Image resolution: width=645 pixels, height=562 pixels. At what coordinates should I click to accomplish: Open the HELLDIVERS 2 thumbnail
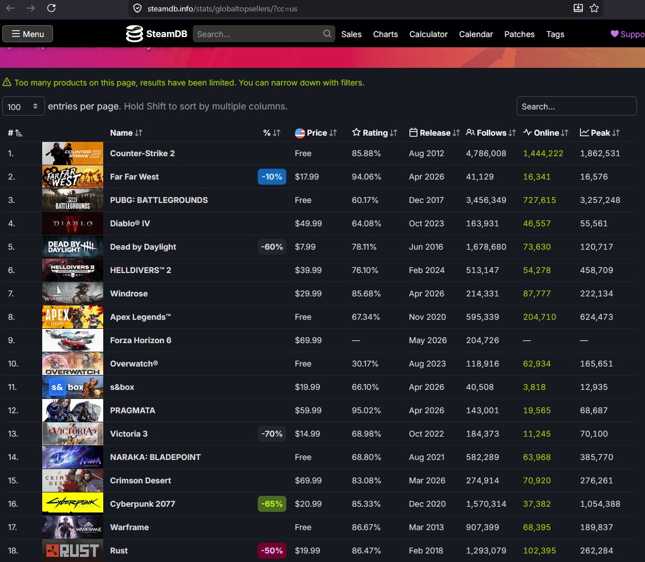pyautogui.click(x=73, y=270)
